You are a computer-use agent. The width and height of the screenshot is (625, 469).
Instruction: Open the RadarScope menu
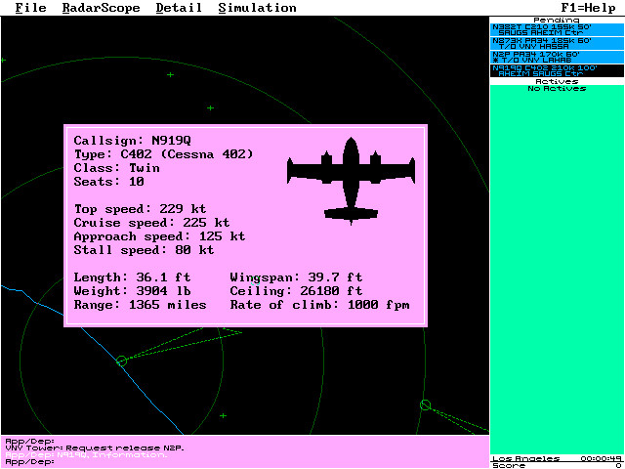point(102,8)
